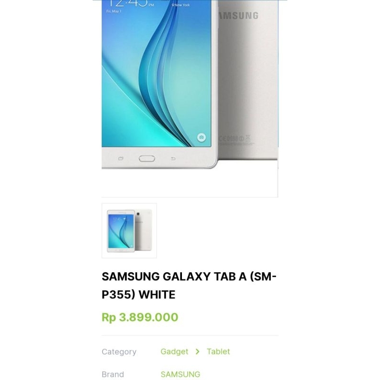380x380 pixels.
Task: Click the Samsung Galaxy Tab A product title
Action: [189, 285]
